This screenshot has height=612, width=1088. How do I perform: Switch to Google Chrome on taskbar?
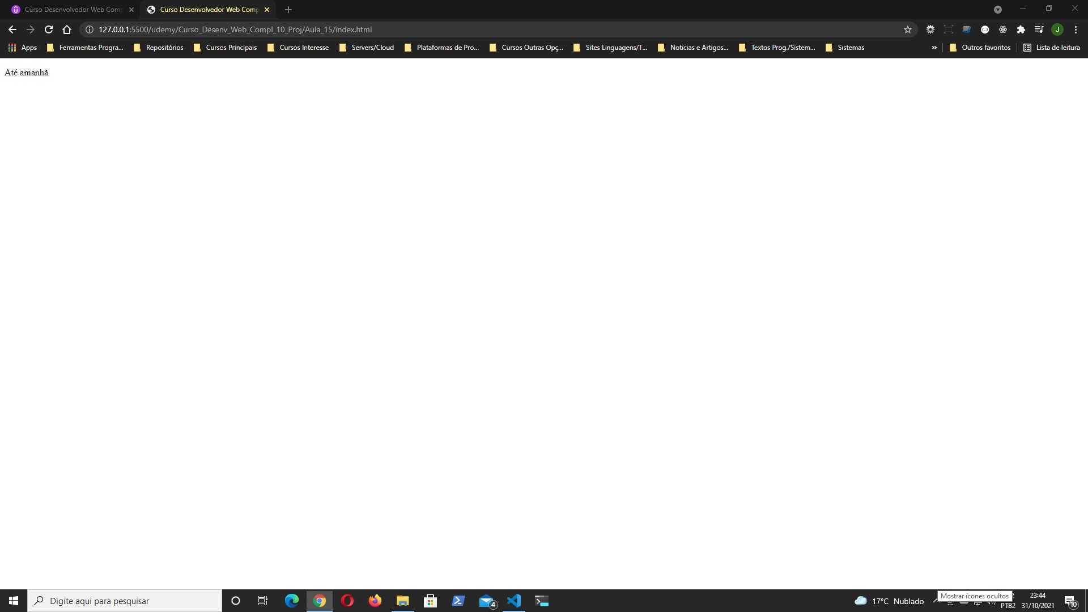coord(320,601)
